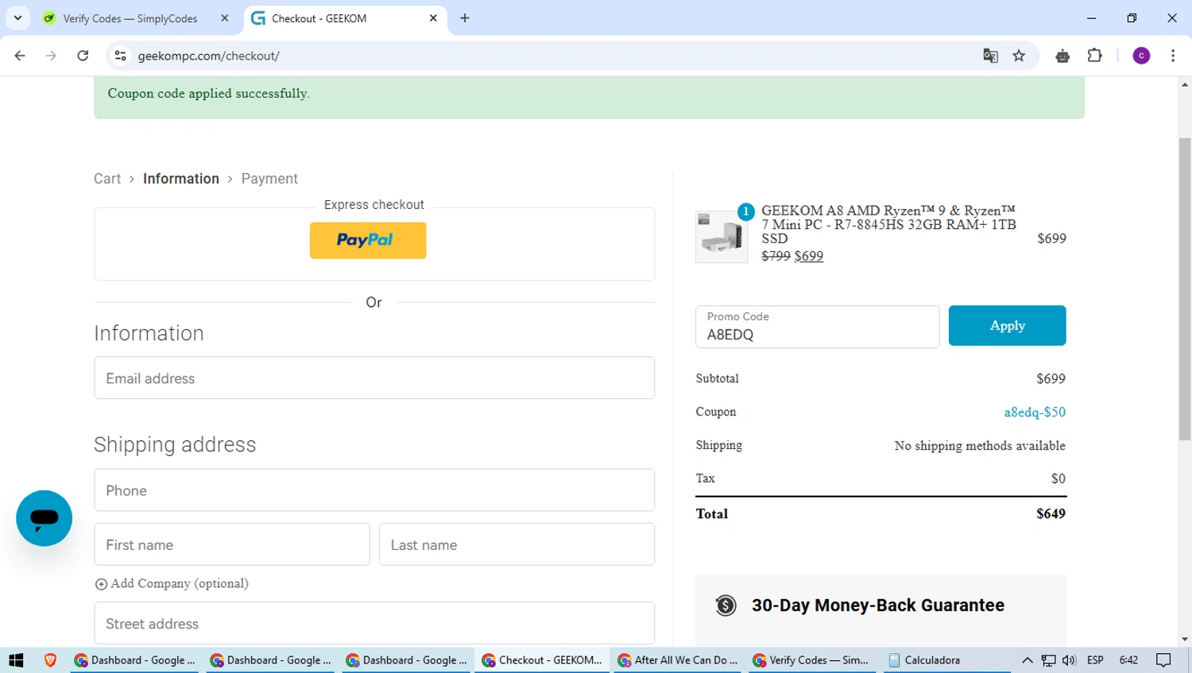This screenshot has width=1192, height=673.
Task: Click the GEEKOM A8 product title
Action: (x=888, y=224)
